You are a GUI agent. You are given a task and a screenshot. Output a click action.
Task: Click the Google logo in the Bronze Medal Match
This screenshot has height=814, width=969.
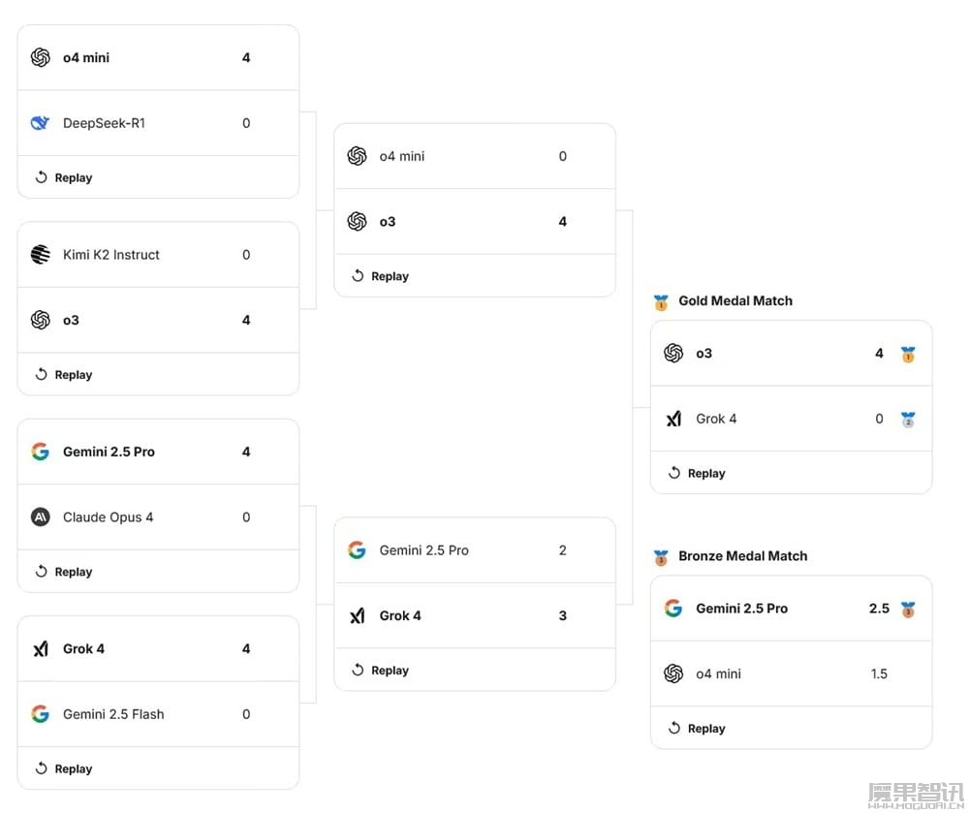(673, 609)
